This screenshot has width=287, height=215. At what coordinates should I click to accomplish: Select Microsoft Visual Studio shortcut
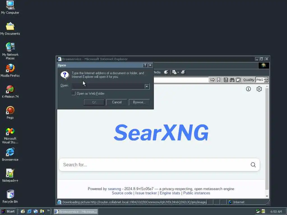(x=10, y=135)
